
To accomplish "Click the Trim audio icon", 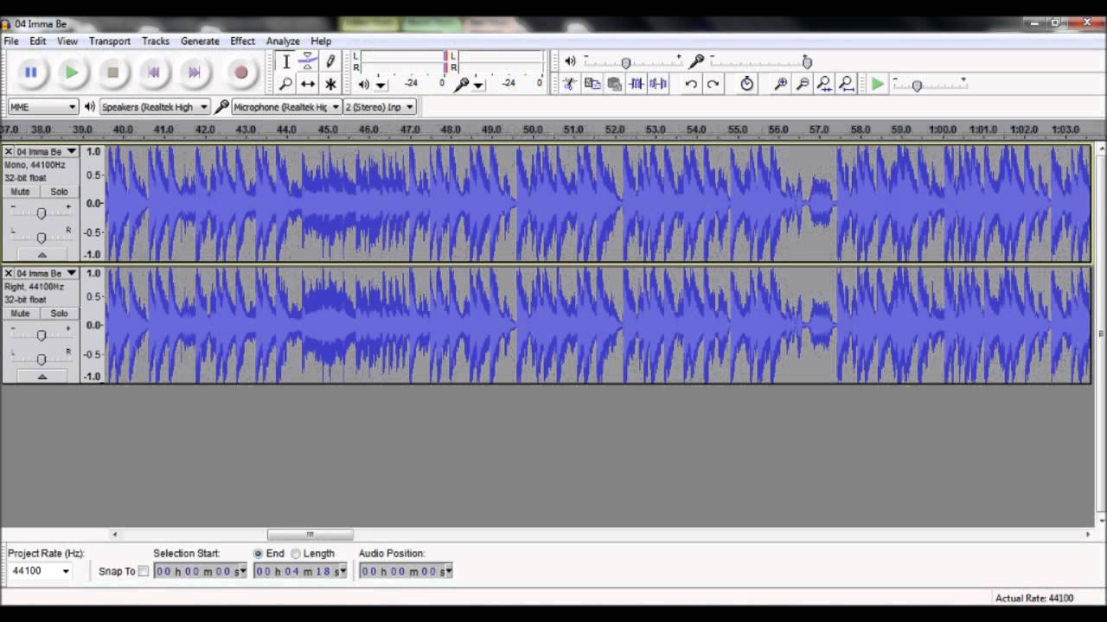I will pos(637,84).
